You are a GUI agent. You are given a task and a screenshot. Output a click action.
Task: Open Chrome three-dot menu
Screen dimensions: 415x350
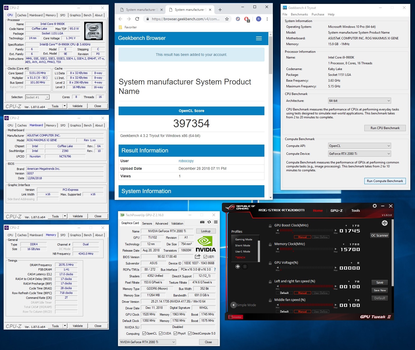(x=267, y=19)
